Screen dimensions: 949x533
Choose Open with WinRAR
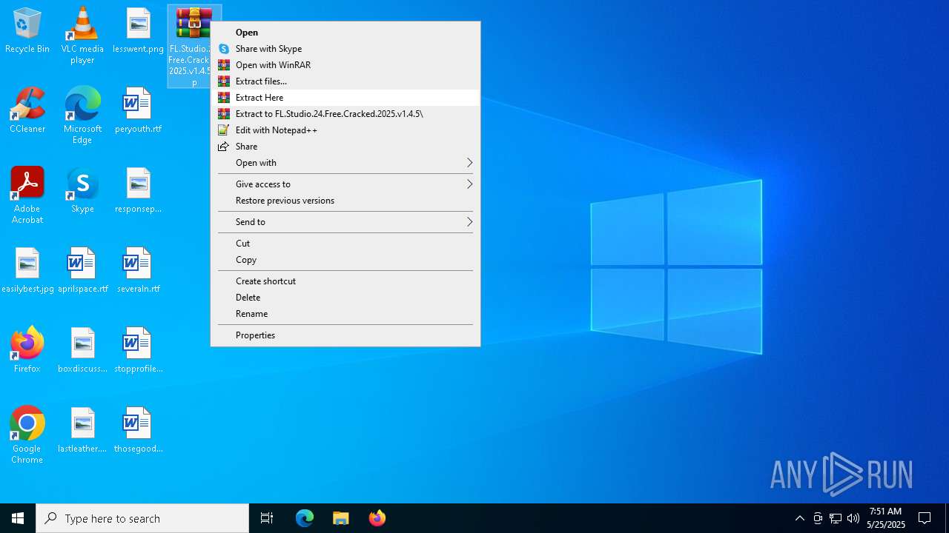point(345,65)
